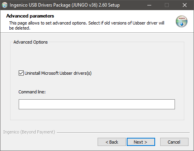194x151 pixels.
Task: Click the installer icon in the title bar
Action: tap(5, 5)
